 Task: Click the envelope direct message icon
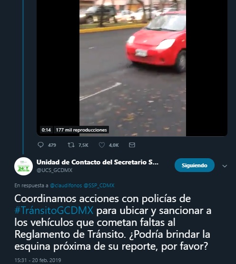pyautogui.click(x=132, y=145)
